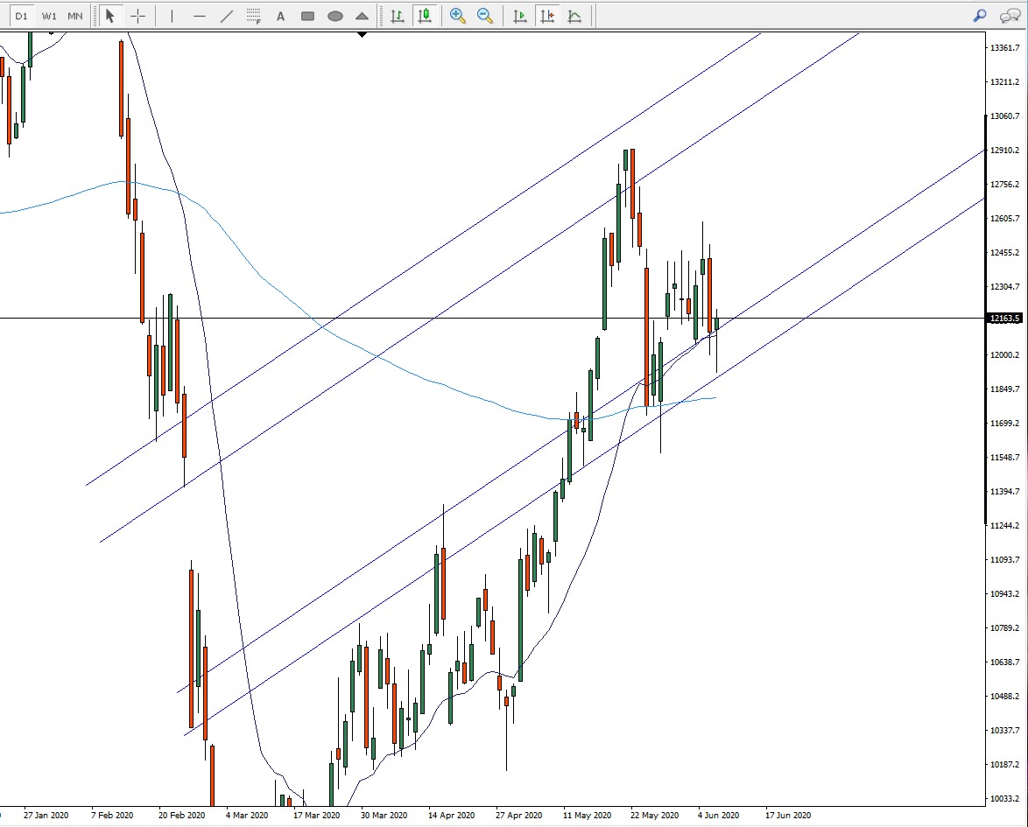Click price scale value 11548.7

click(1005, 458)
